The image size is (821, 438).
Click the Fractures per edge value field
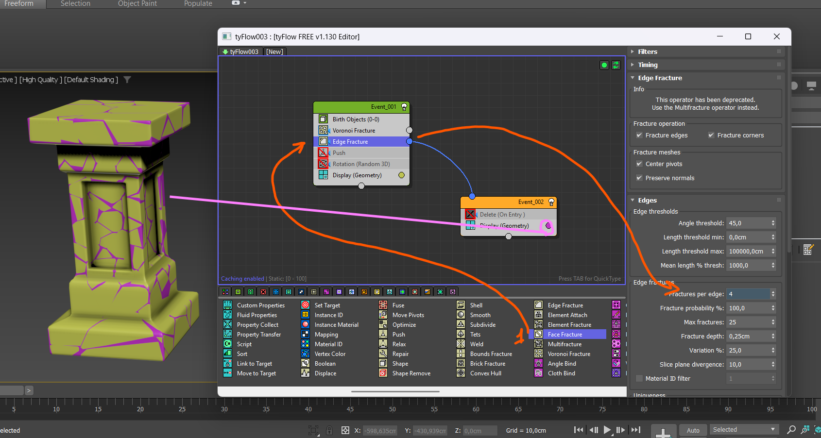pyautogui.click(x=748, y=294)
